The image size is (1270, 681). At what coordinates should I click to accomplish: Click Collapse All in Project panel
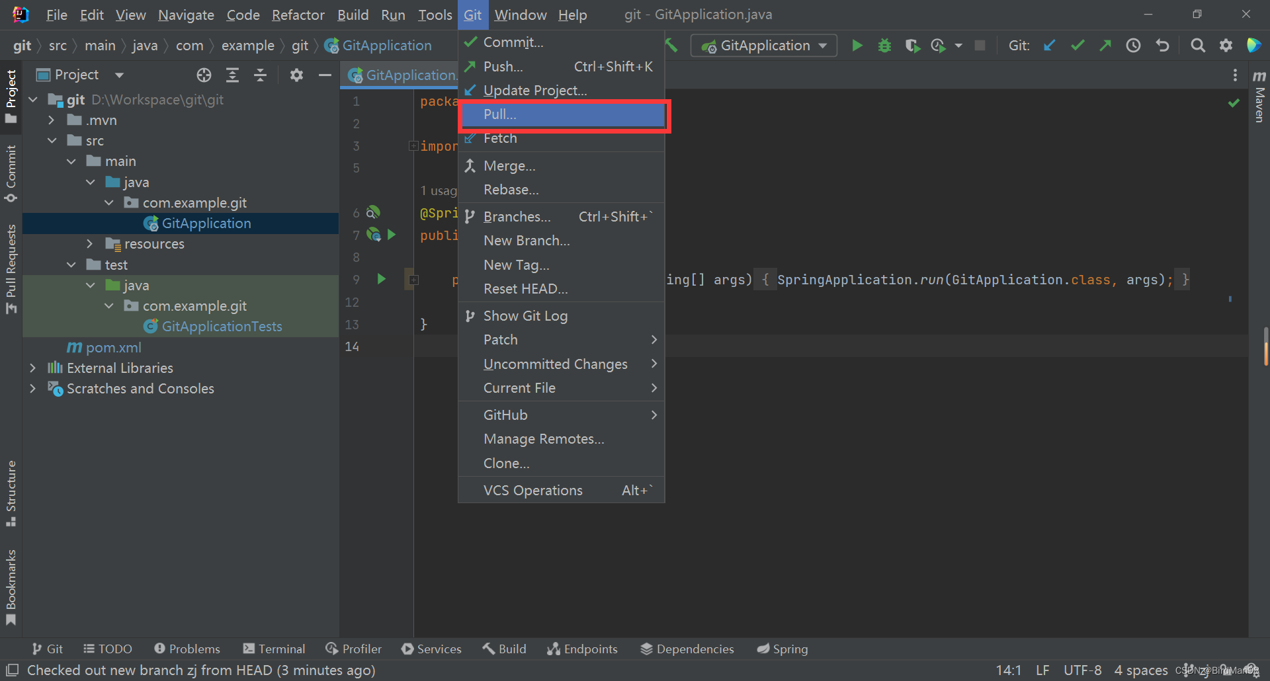pyautogui.click(x=261, y=75)
